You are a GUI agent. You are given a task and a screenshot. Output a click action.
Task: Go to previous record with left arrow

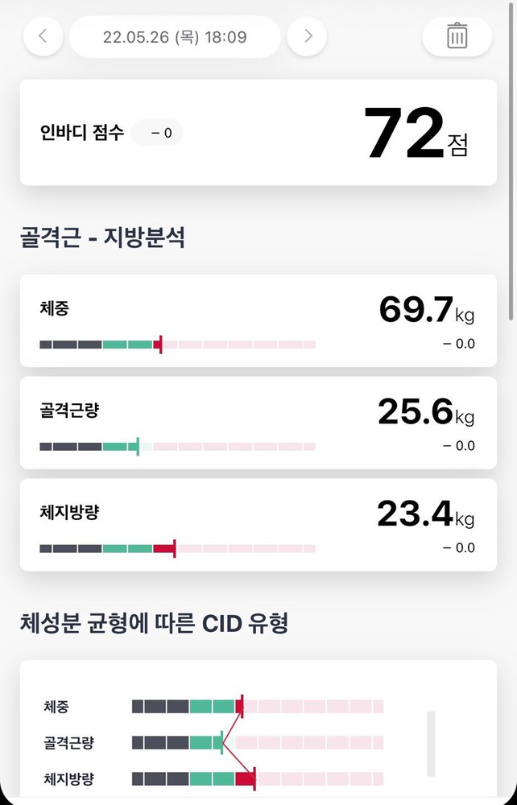(x=43, y=36)
